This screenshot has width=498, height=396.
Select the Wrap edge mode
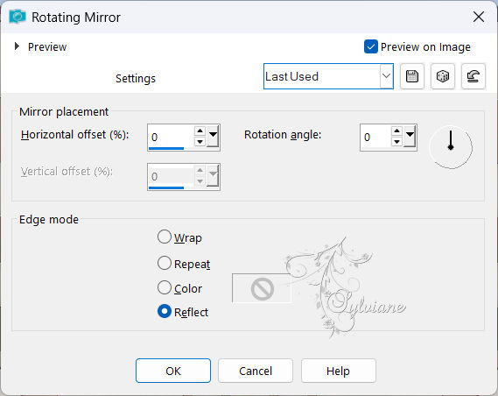(x=165, y=237)
